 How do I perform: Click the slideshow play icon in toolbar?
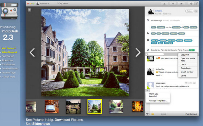pos(173,4)
